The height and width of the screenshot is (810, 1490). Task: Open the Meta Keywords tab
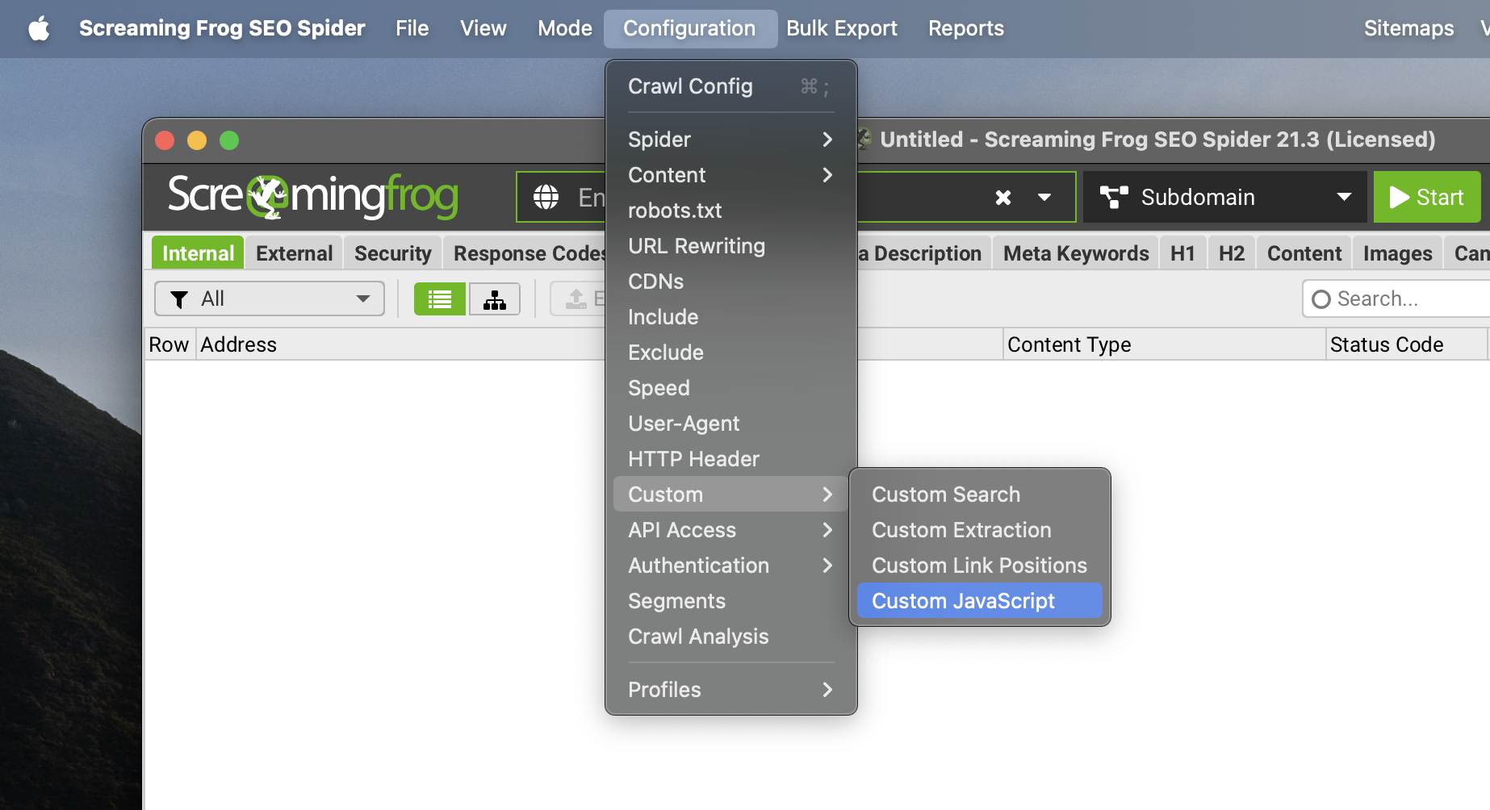pos(1075,253)
